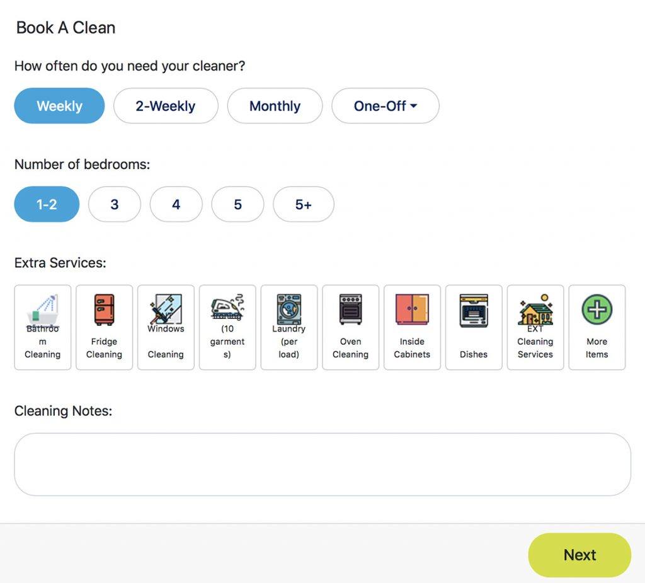
Task: Select Weekly cleaning frequency
Action: coord(59,106)
